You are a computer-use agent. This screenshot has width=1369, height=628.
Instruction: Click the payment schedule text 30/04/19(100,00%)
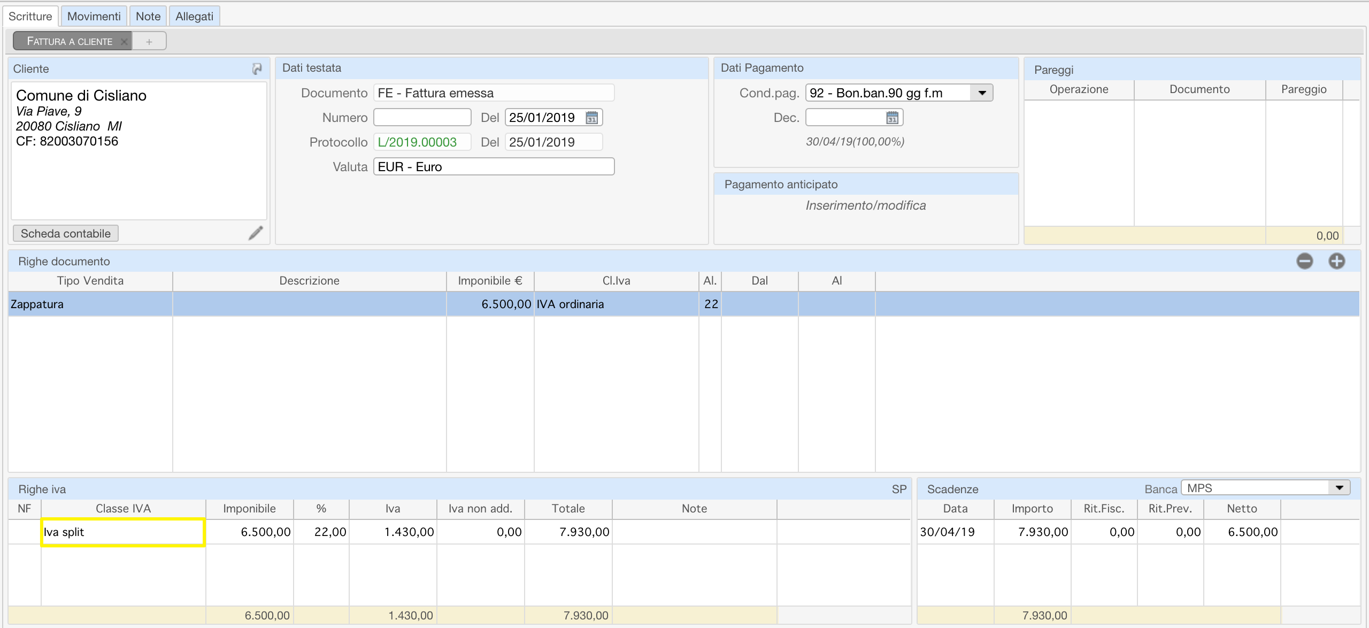pyautogui.click(x=855, y=142)
